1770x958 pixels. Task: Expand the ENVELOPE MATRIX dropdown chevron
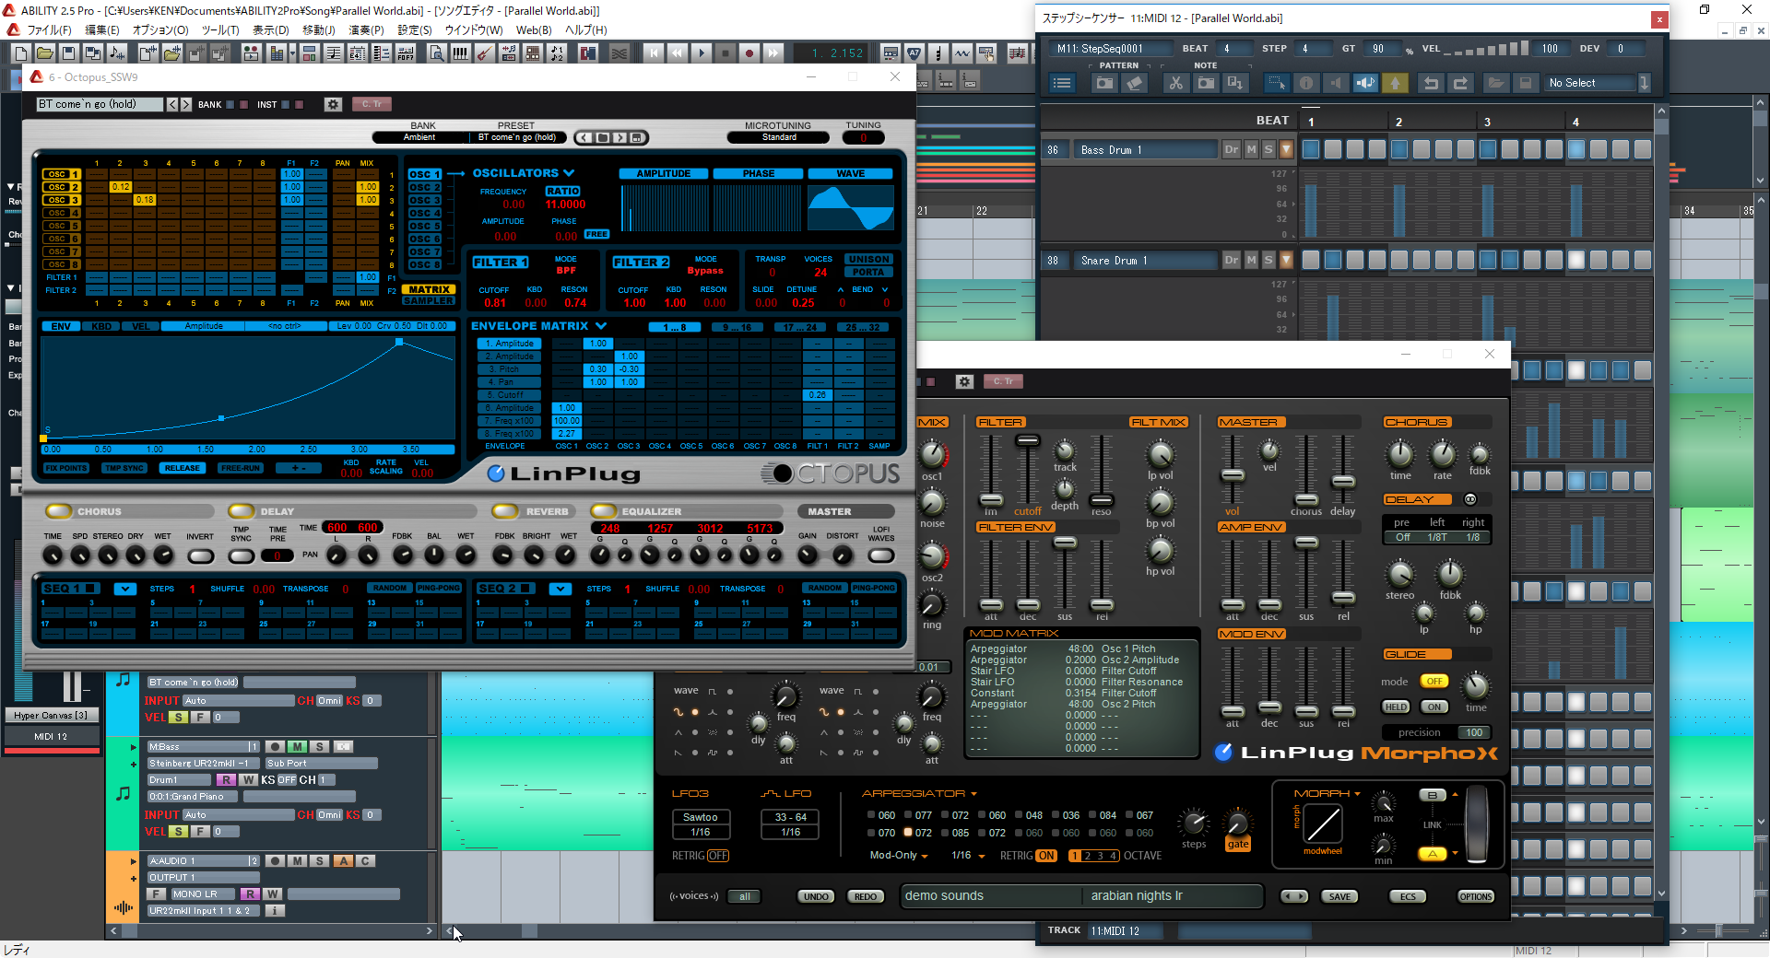[601, 326]
